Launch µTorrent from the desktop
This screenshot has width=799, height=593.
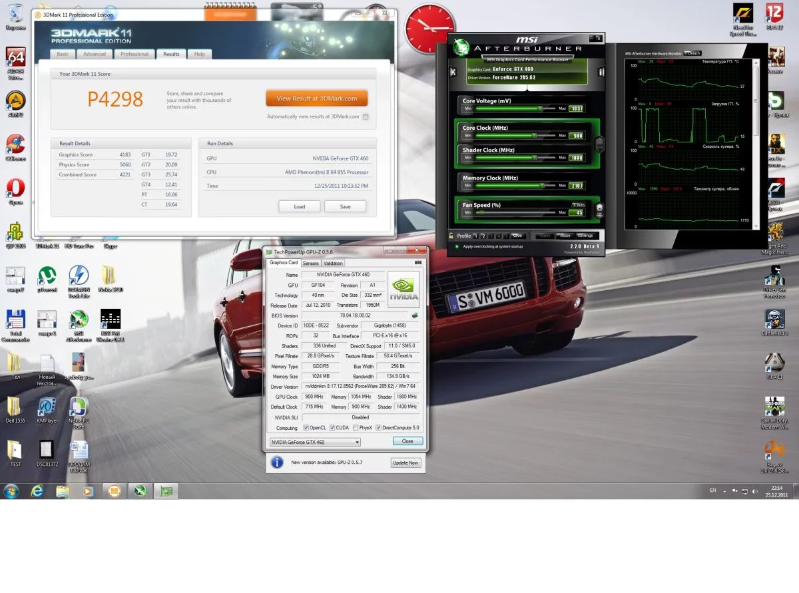[47, 279]
